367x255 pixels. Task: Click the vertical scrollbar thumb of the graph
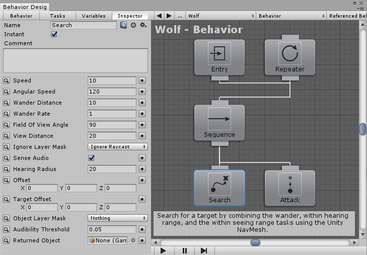click(362, 129)
